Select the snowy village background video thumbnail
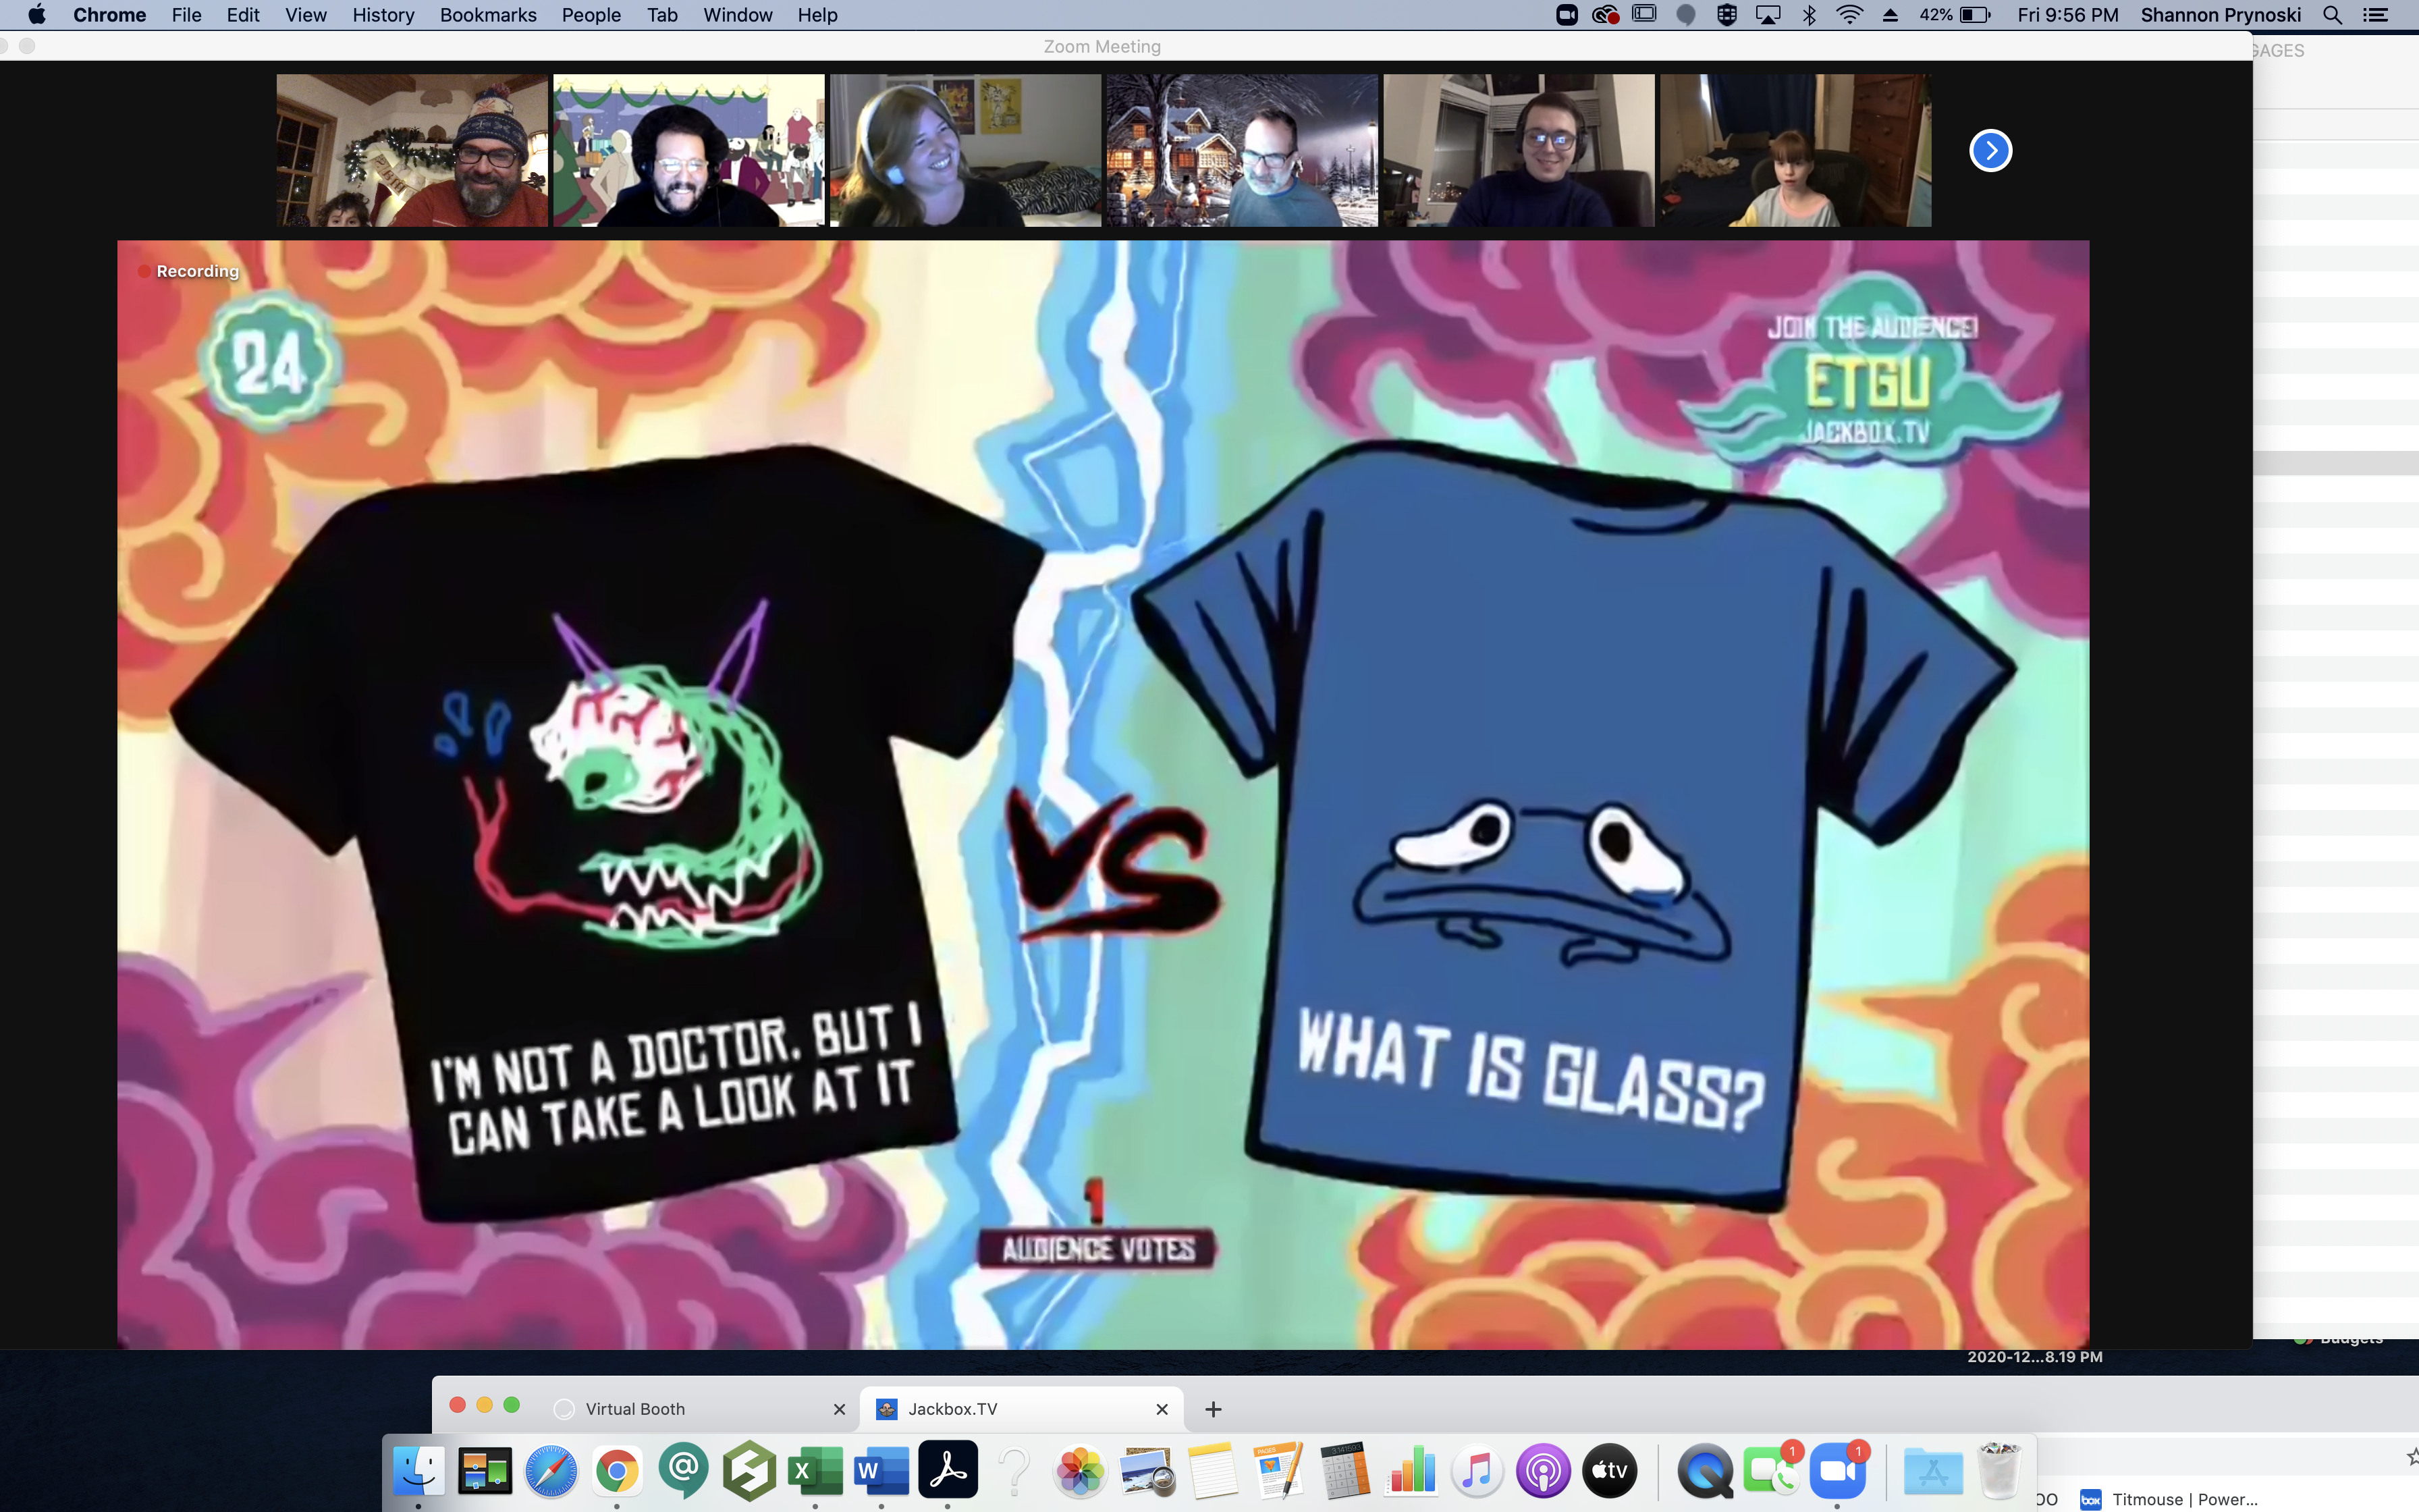 (1241, 150)
